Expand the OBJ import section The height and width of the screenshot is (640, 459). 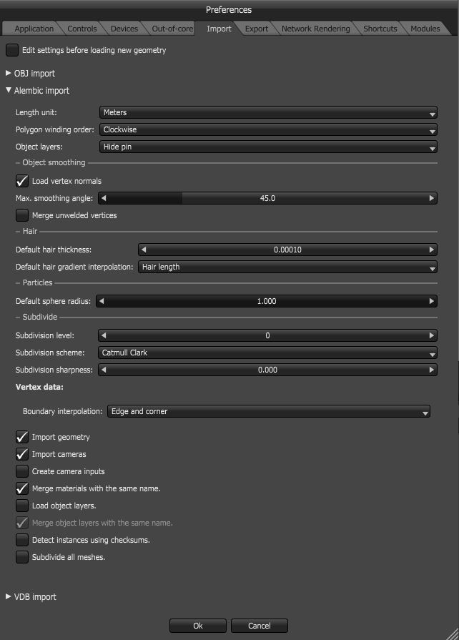click(9, 73)
